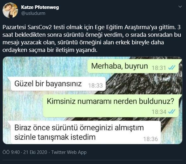
Task: Click the 18:36 message timestamp
Action: pos(151,139)
